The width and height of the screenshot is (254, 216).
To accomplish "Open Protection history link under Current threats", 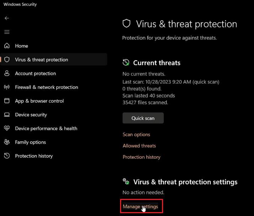I will pos(141,157).
